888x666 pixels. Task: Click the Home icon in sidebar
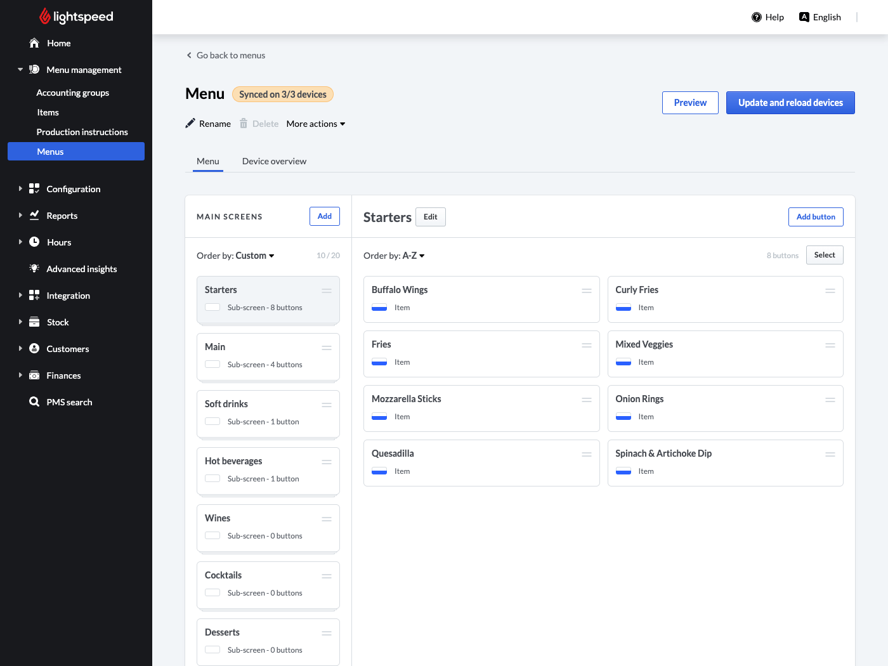point(34,43)
